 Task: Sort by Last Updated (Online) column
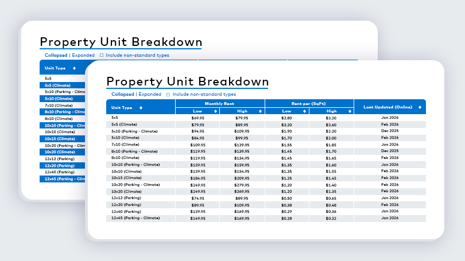tap(420, 107)
